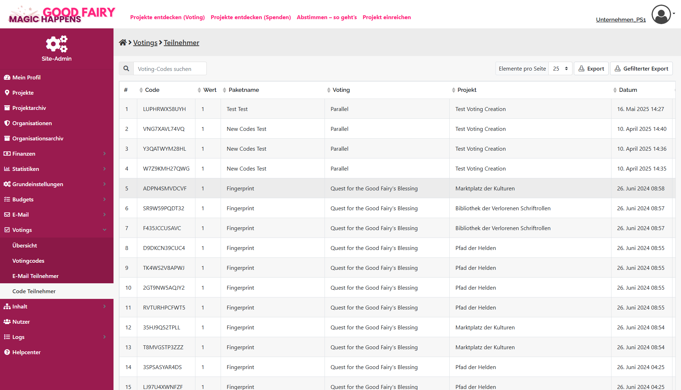Click the Unternehmen_PS1 username link
681x390 pixels.
(621, 19)
